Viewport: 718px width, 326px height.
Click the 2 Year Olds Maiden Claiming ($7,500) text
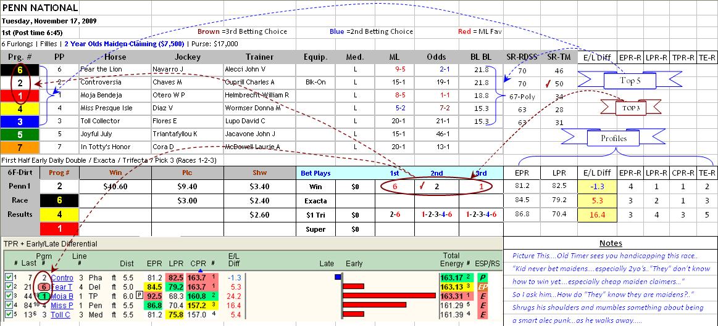click(124, 44)
